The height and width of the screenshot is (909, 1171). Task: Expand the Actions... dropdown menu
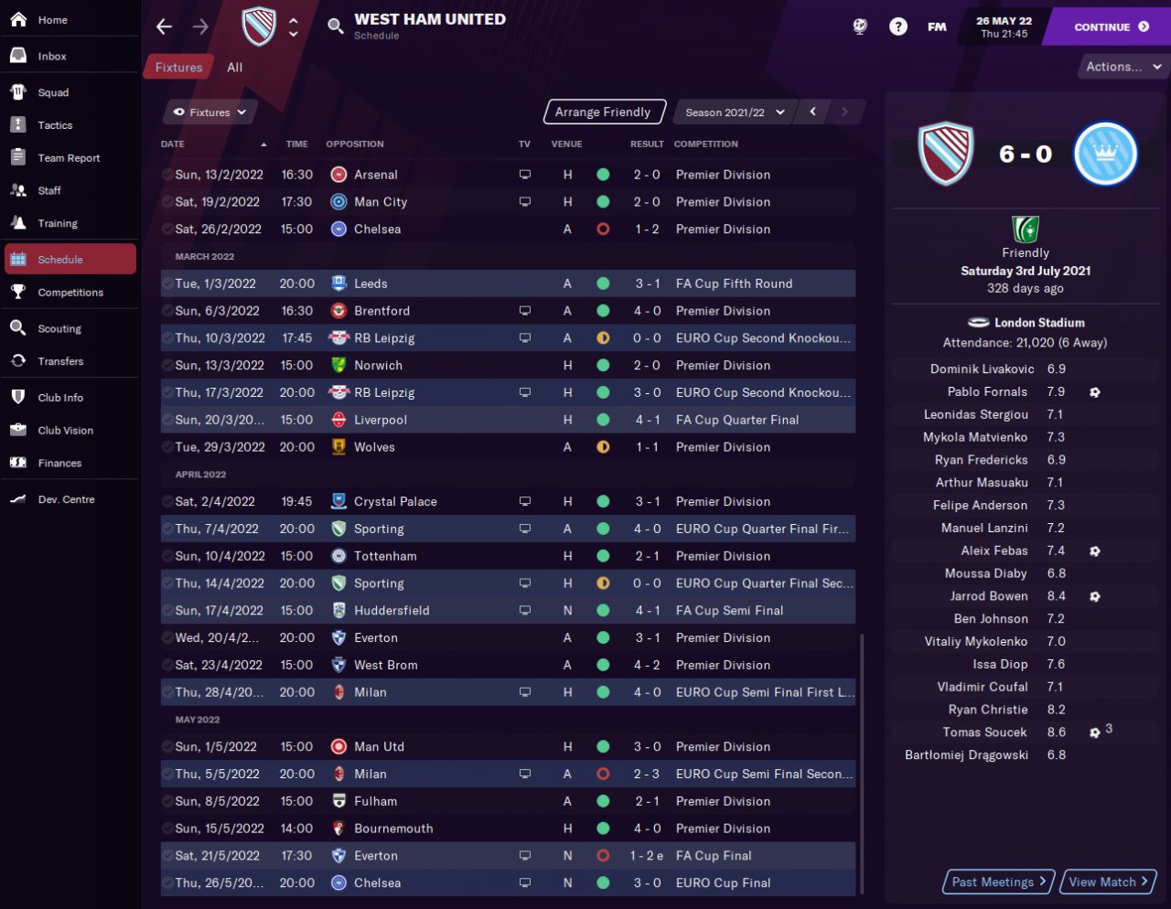tap(1123, 67)
